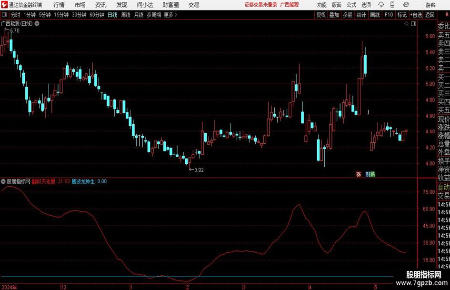Click the 腾波龙种生 indicator label
This screenshot has height=290, width=450.
83,181
